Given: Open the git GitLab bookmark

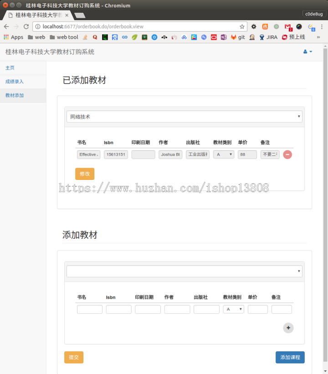Looking at the screenshot, I should click(x=238, y=37).
